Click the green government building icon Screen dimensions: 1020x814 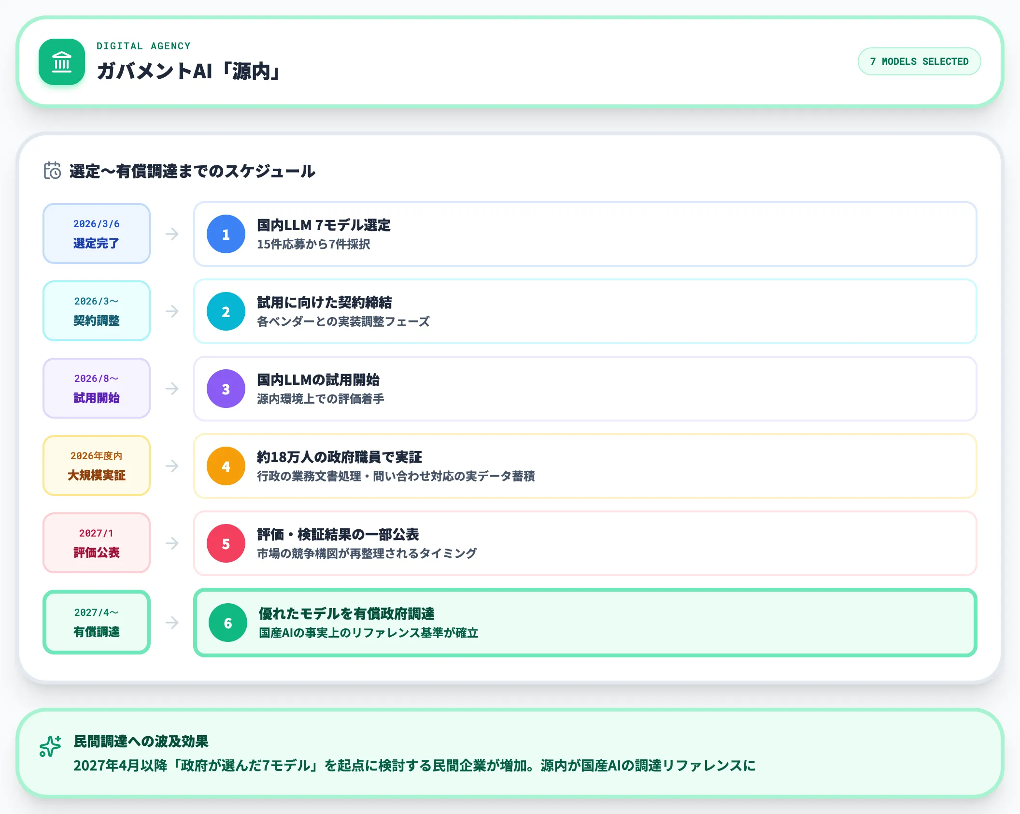point(62,62)
